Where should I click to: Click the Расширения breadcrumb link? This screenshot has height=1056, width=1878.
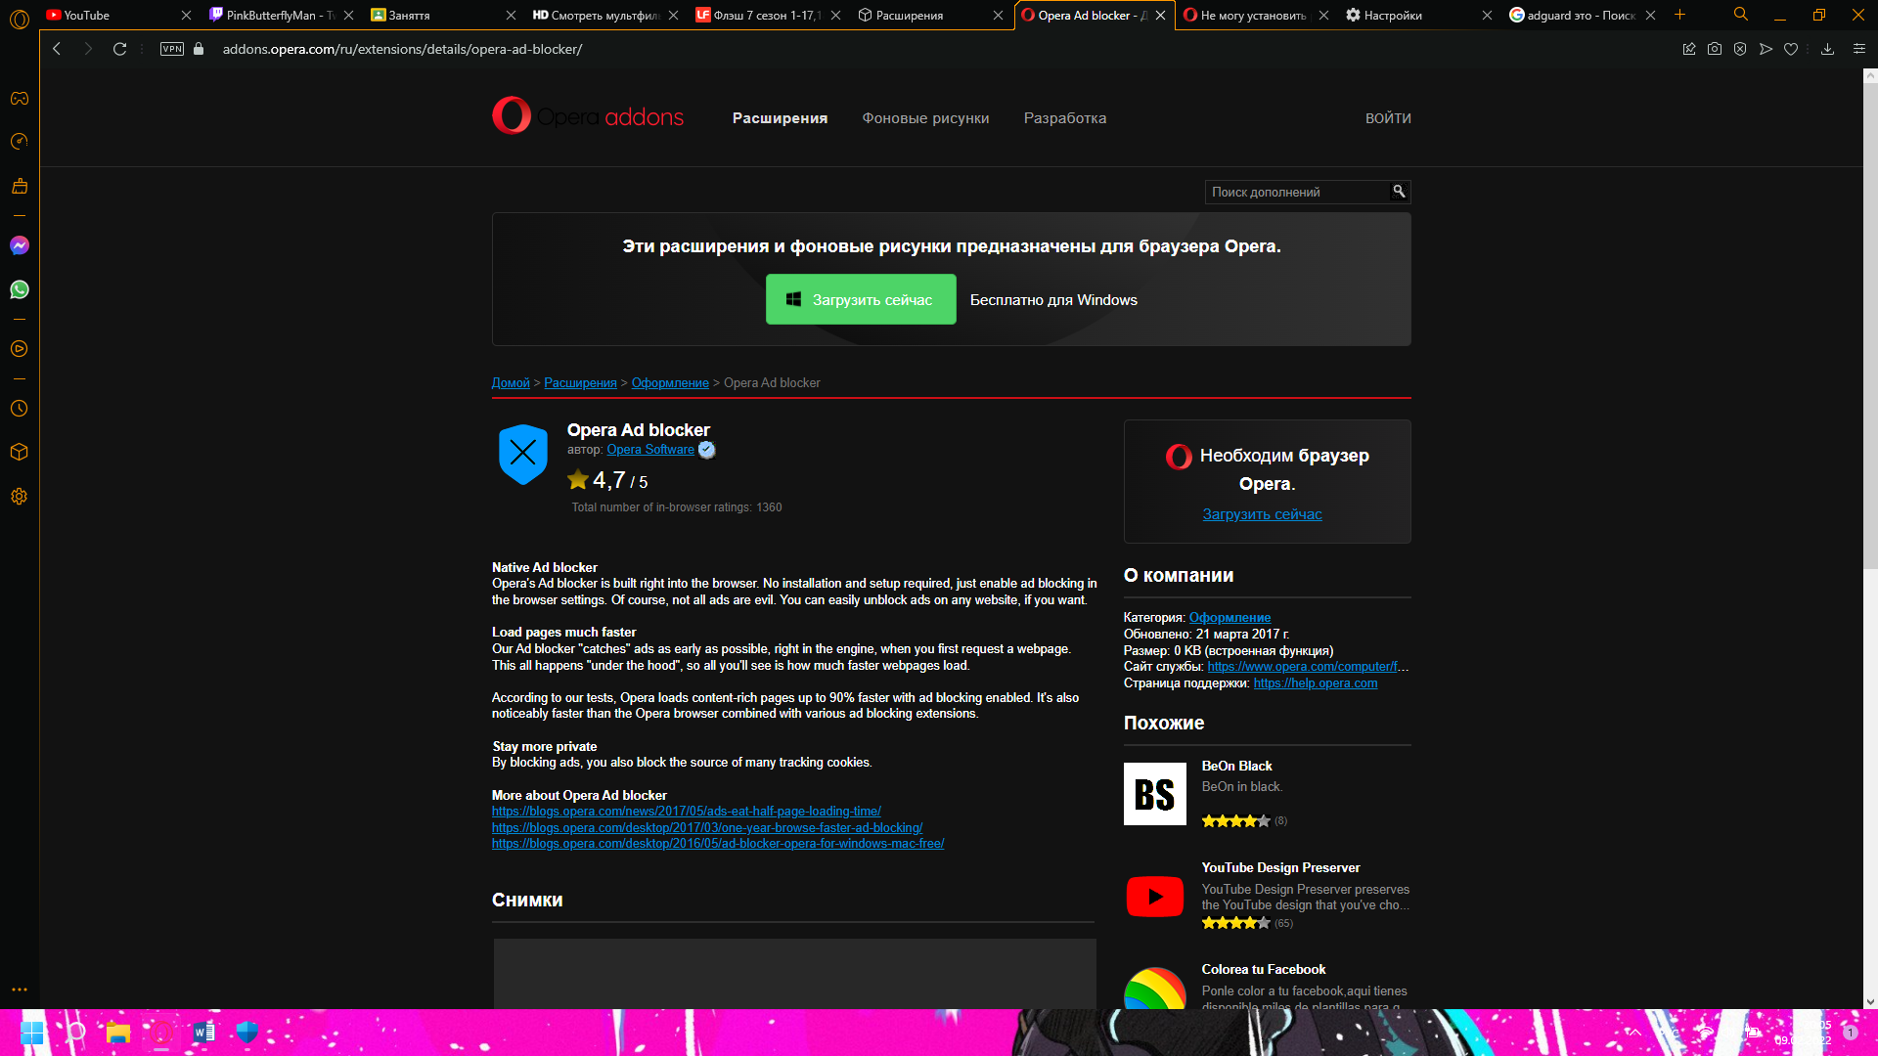tap(580, 383)
